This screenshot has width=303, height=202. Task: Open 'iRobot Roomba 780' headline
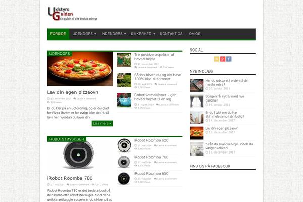[x=70, y=178]
